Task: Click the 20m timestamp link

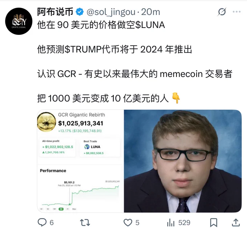Action: click(150, 12)
